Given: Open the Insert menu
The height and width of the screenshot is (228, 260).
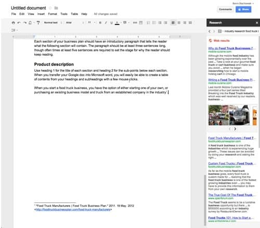Looking at the screenshot, I should tap(41, 14).
